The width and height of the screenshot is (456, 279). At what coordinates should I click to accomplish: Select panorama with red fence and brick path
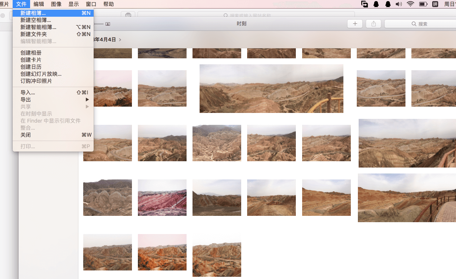407,198
